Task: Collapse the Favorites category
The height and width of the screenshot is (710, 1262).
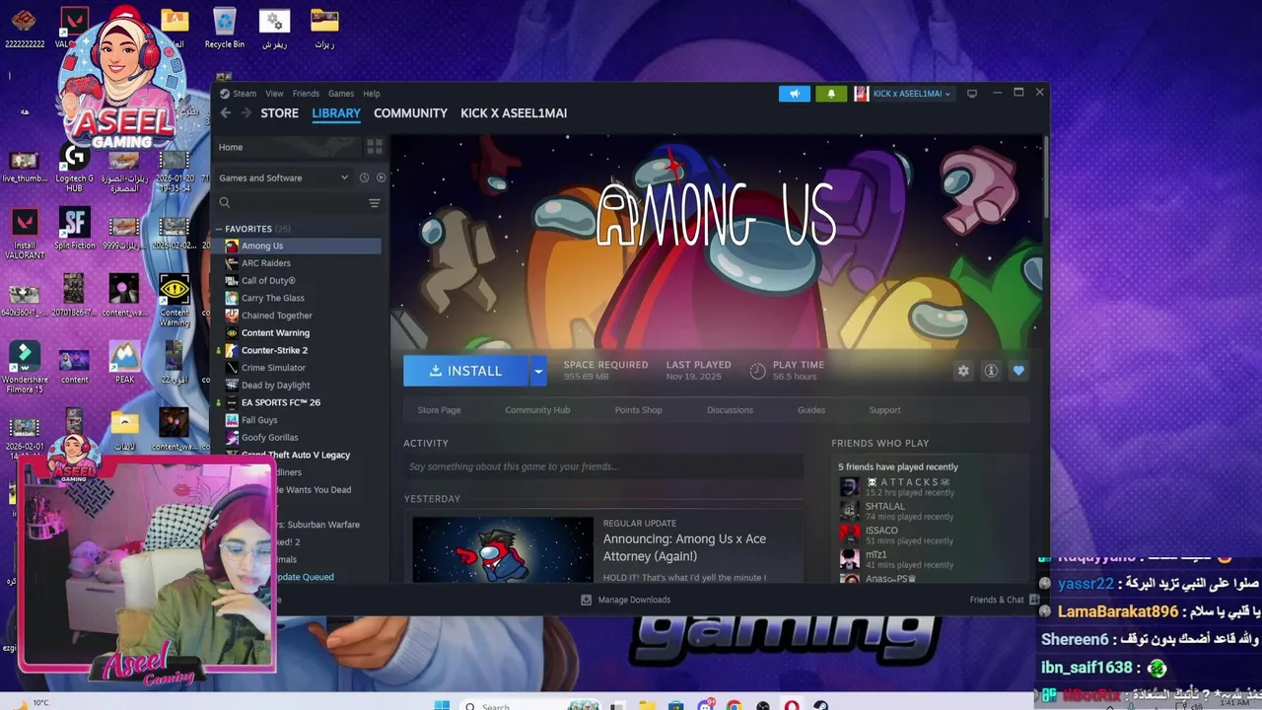Action: (x=219, y=229)
